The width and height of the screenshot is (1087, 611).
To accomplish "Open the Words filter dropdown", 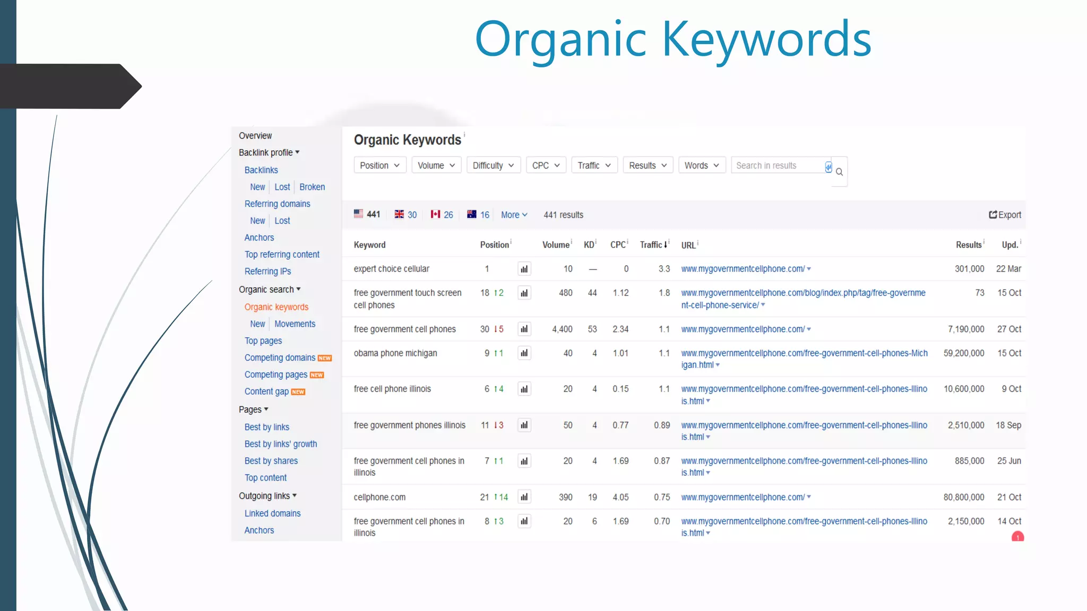I will [x=702, y=165].
